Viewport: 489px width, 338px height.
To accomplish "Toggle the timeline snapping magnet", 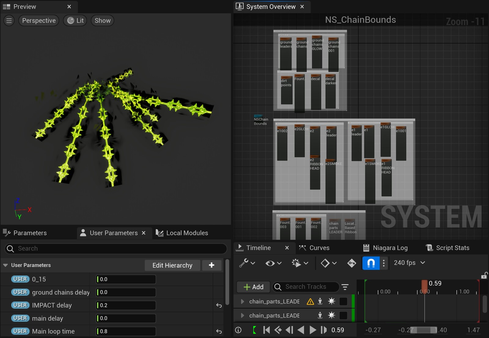I will 371,263.
